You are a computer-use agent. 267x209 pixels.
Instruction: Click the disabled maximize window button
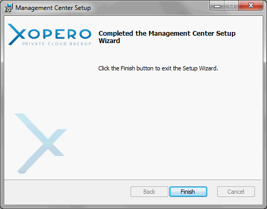(231, 6)
